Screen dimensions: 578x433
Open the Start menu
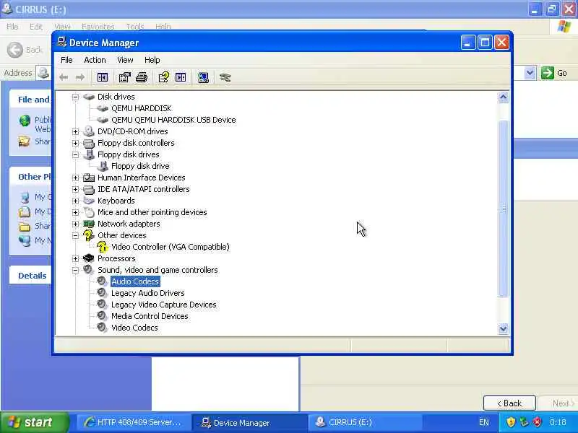pyautogui.click(x=34, y=422)
